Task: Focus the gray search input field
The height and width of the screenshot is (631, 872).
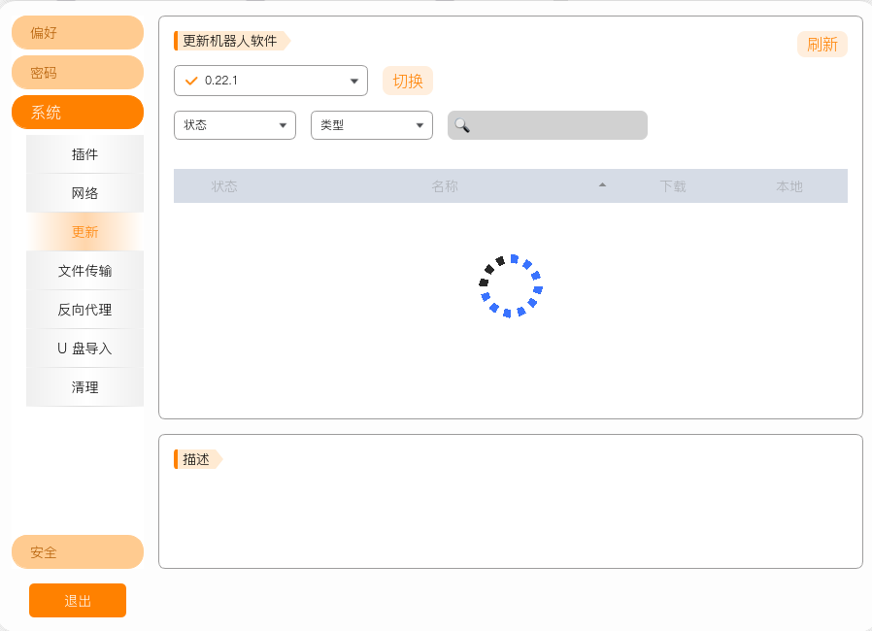Action: coord(548,125)
